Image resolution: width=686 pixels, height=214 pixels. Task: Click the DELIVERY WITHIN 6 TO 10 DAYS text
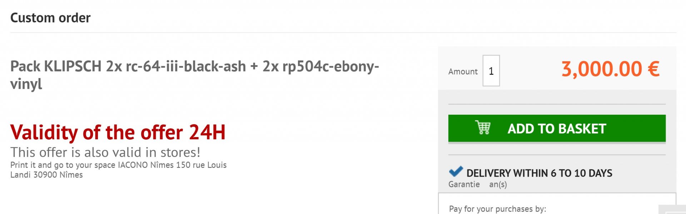coord(539,173)
